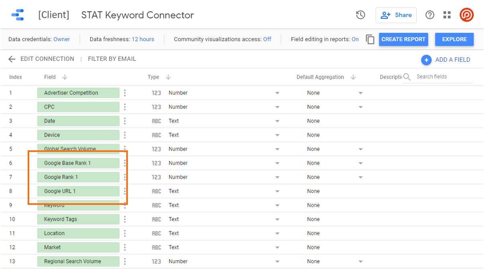
Task: Toggle Community visualizations access Off setting
Action: pyautogui.click(x=267, y=39)
